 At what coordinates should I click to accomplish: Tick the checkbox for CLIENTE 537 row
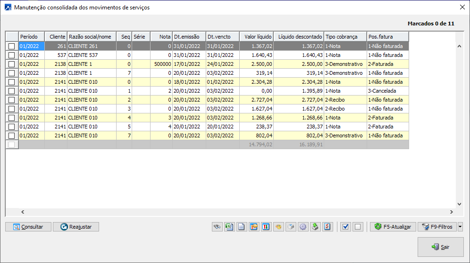(12, 55)
